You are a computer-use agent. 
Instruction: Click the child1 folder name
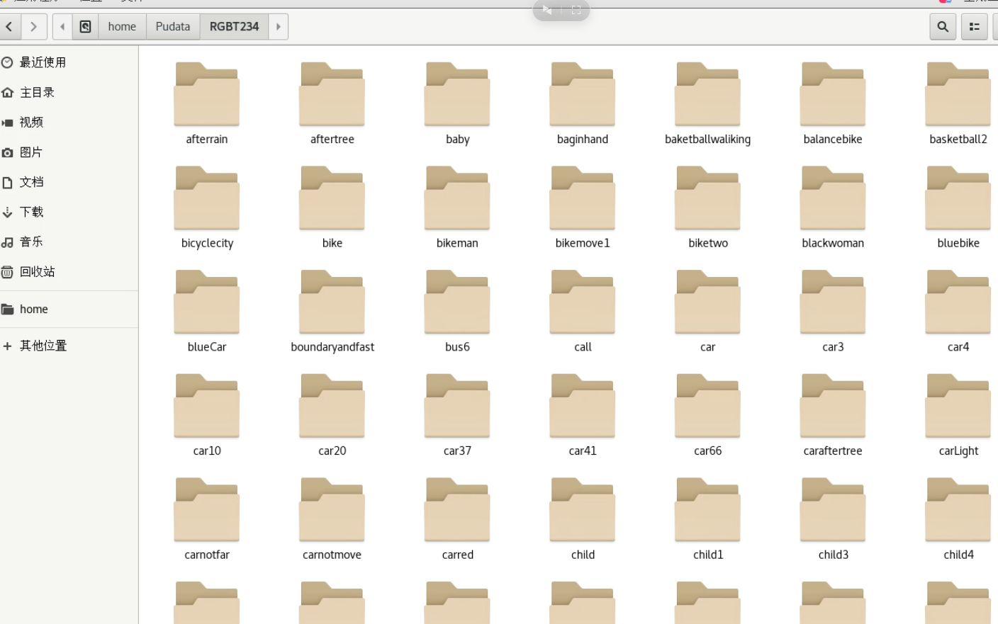point(707,555)
